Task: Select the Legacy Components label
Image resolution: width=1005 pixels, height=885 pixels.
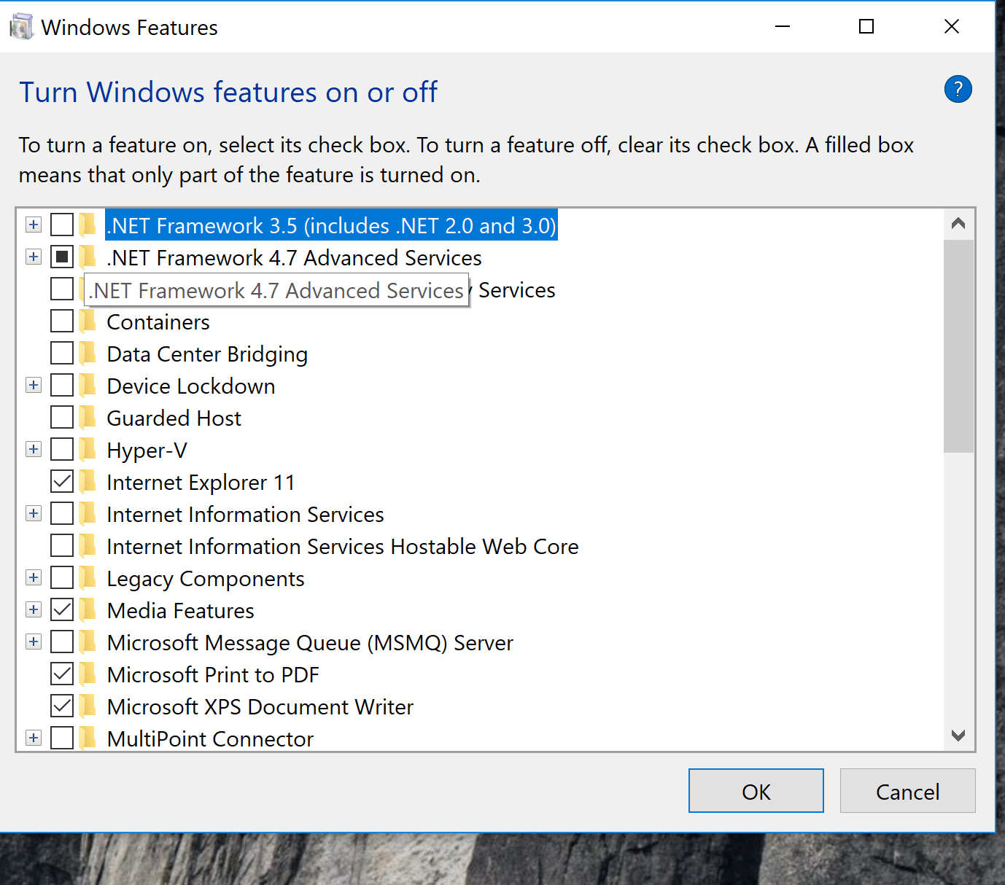Action: [206, 579]
